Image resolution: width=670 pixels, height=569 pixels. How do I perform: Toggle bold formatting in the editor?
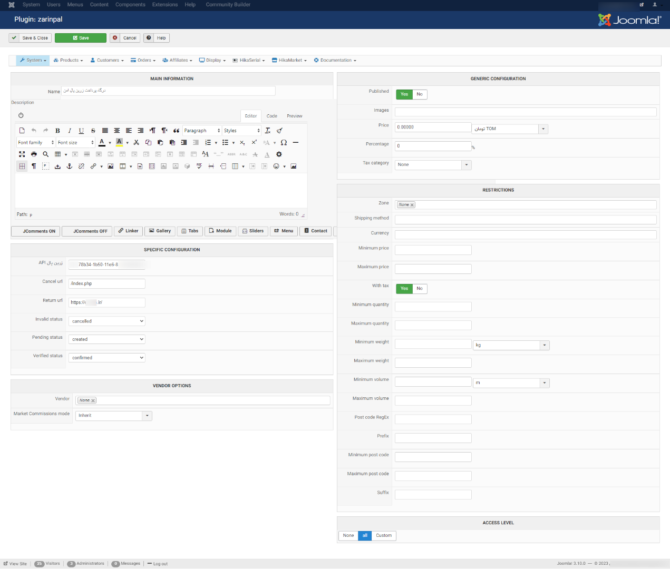57,131
